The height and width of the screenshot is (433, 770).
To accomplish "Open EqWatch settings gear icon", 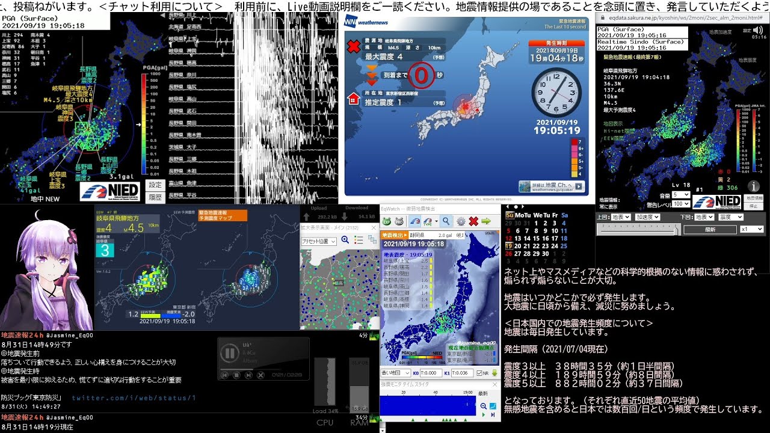I will (x=461, y=221).
